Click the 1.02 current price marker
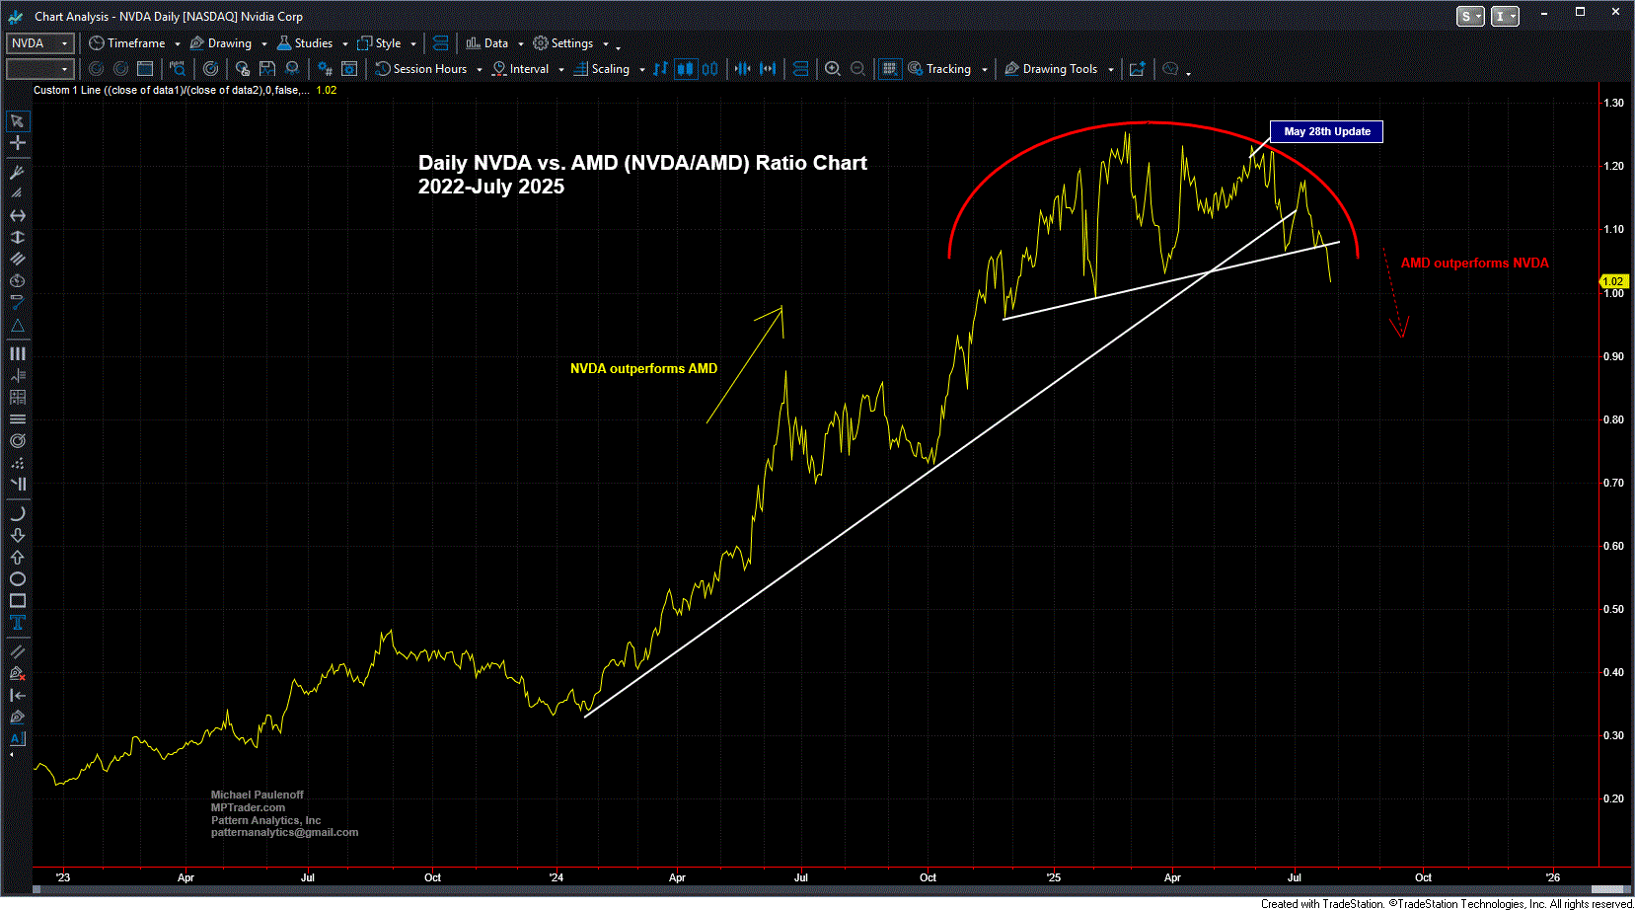 coord(1613,281)
